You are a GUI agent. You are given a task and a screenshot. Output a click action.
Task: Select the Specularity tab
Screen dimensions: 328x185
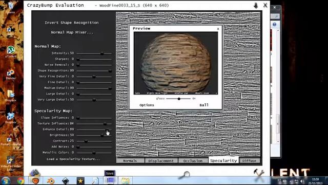tap(223, 160)
